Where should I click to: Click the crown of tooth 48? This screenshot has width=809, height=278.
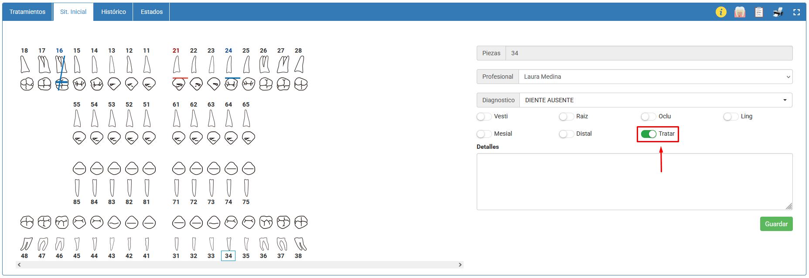click(x=27, y=222)
